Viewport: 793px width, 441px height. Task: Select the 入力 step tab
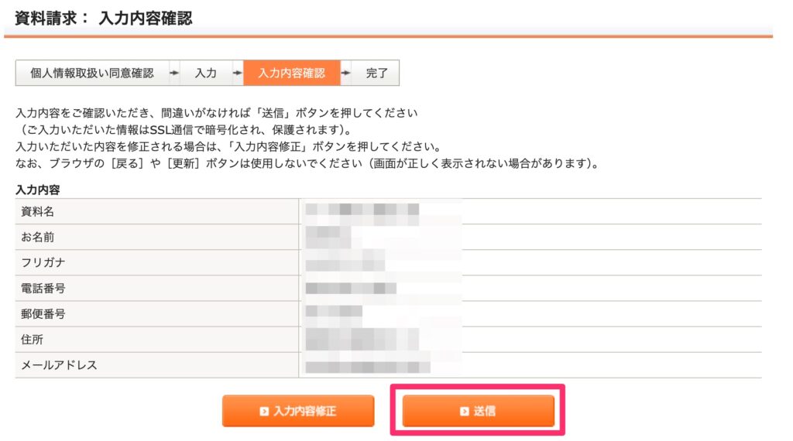pyautogui.click(x=206, y=73)
